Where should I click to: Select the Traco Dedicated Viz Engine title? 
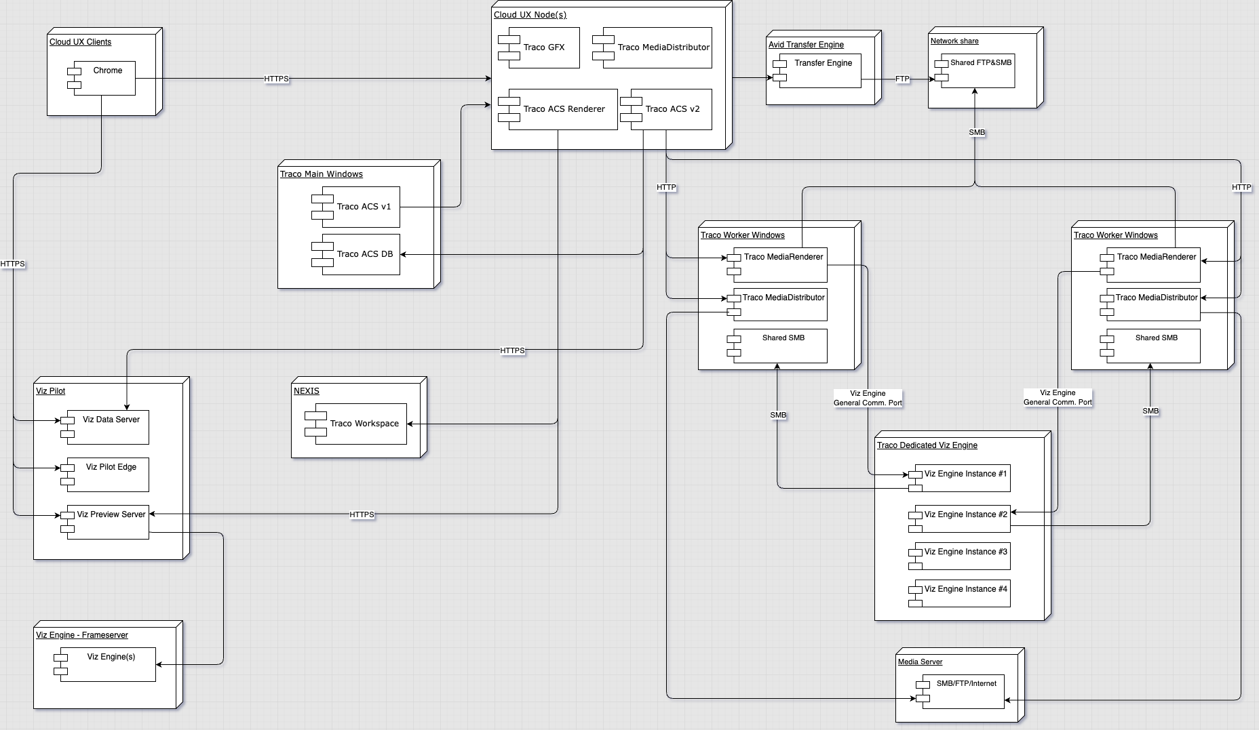click(927, 445)
